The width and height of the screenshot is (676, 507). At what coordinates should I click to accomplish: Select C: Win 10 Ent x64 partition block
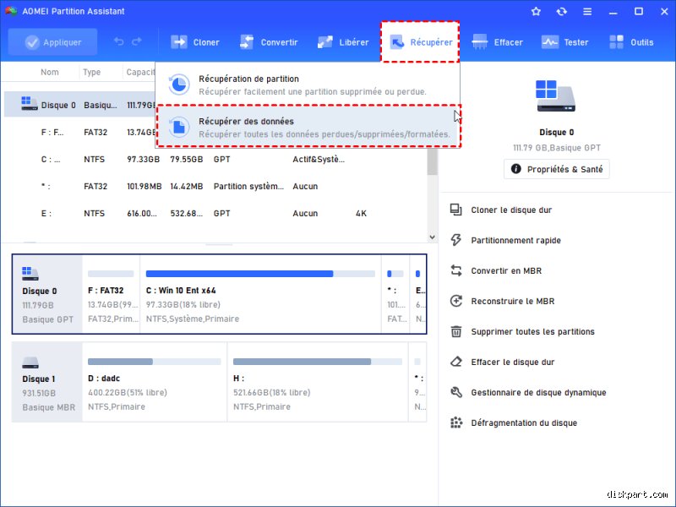coord(261,294)
